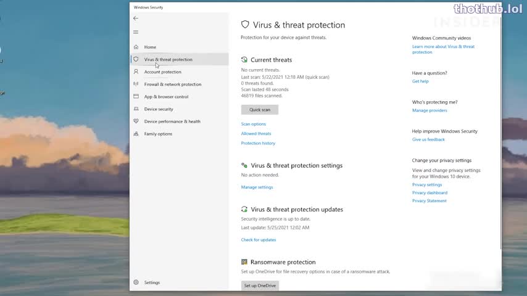Open Privacy settings link
Screen dimensions: 527x296
click(427, 184)
